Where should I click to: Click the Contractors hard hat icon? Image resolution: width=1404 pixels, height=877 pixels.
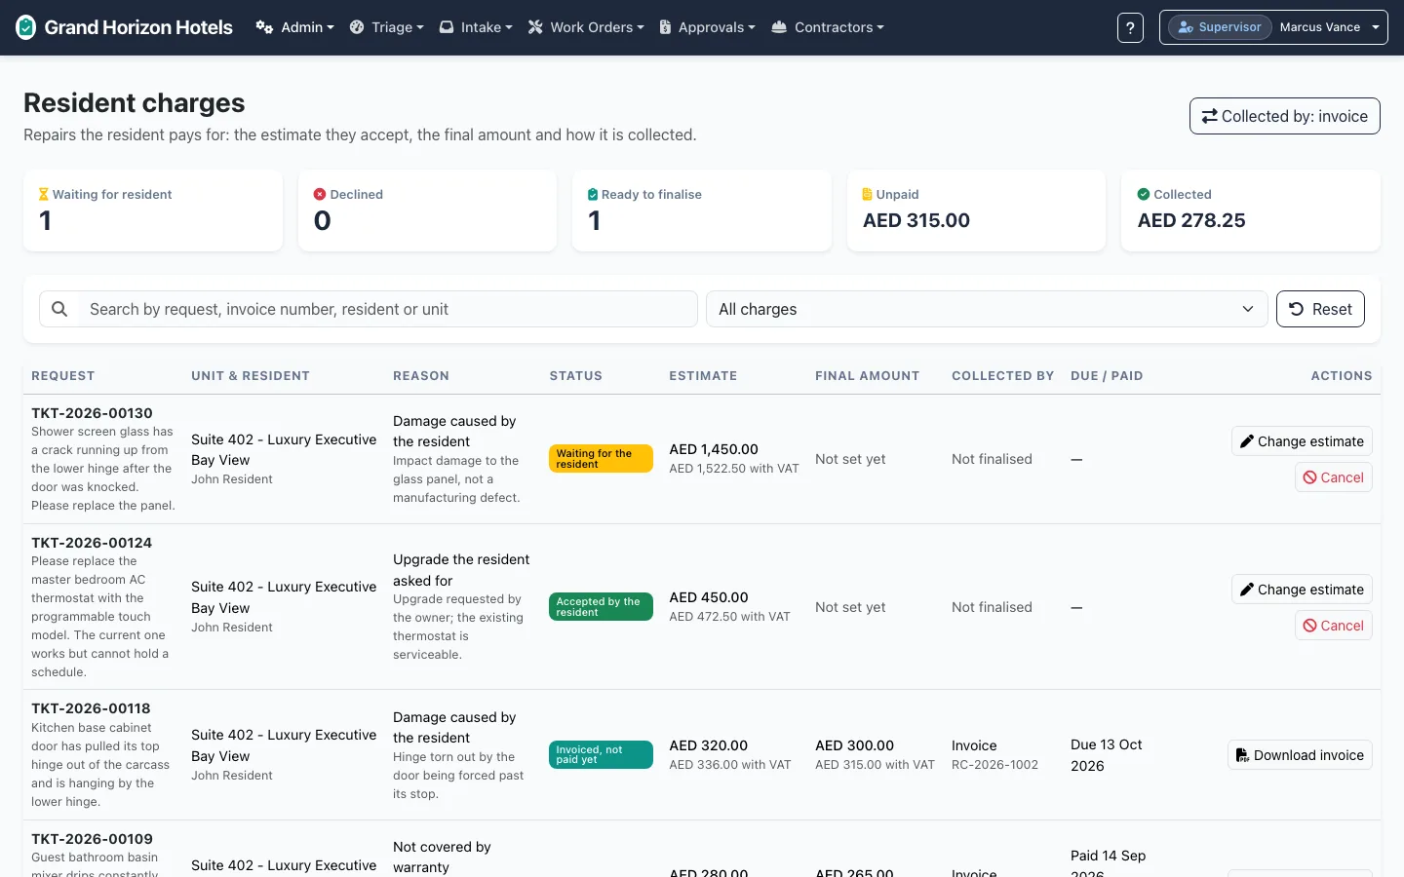[x=779, y=27]
